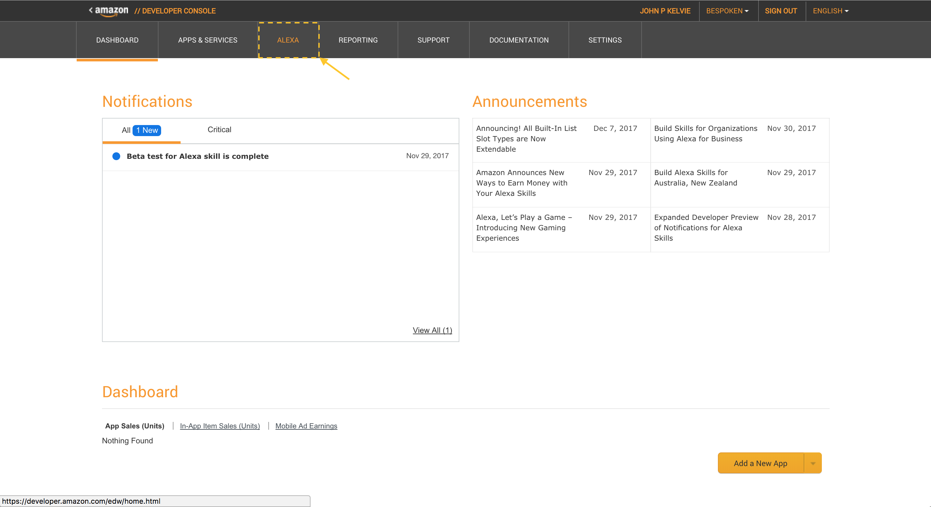Go to the SETTINGS tab
931x507 pixels.
(605, 40)
